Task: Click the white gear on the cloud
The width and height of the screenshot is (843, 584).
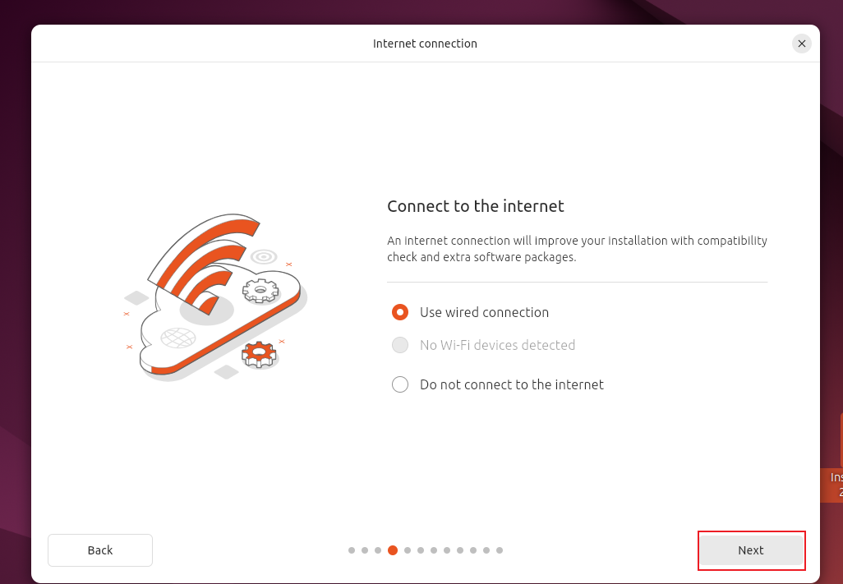Action: 260,290
